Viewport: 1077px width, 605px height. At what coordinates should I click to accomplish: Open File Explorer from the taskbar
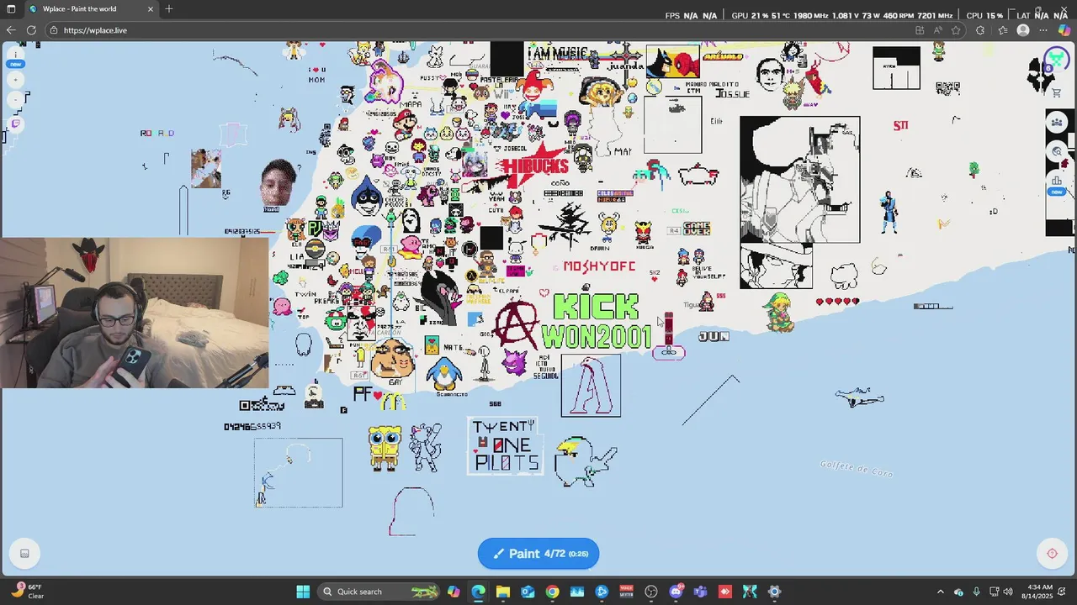[503, 592]
